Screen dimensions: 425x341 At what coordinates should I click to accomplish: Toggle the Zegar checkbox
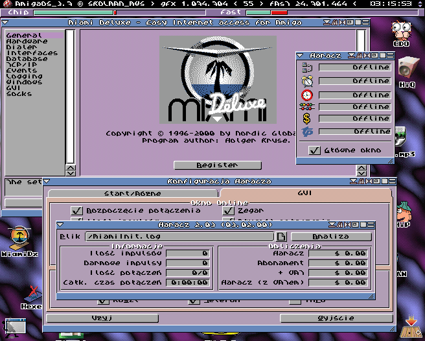coord(229,211)
